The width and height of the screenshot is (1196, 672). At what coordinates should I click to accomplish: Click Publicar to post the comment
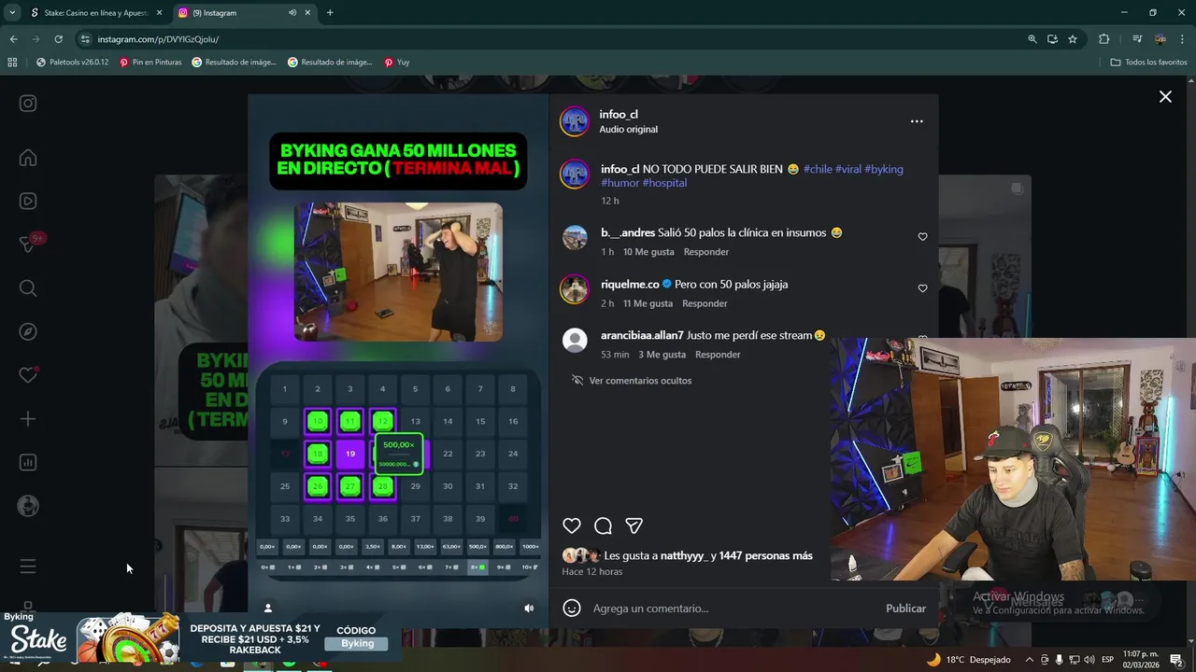pyautogui.click(x=905, y=609)
